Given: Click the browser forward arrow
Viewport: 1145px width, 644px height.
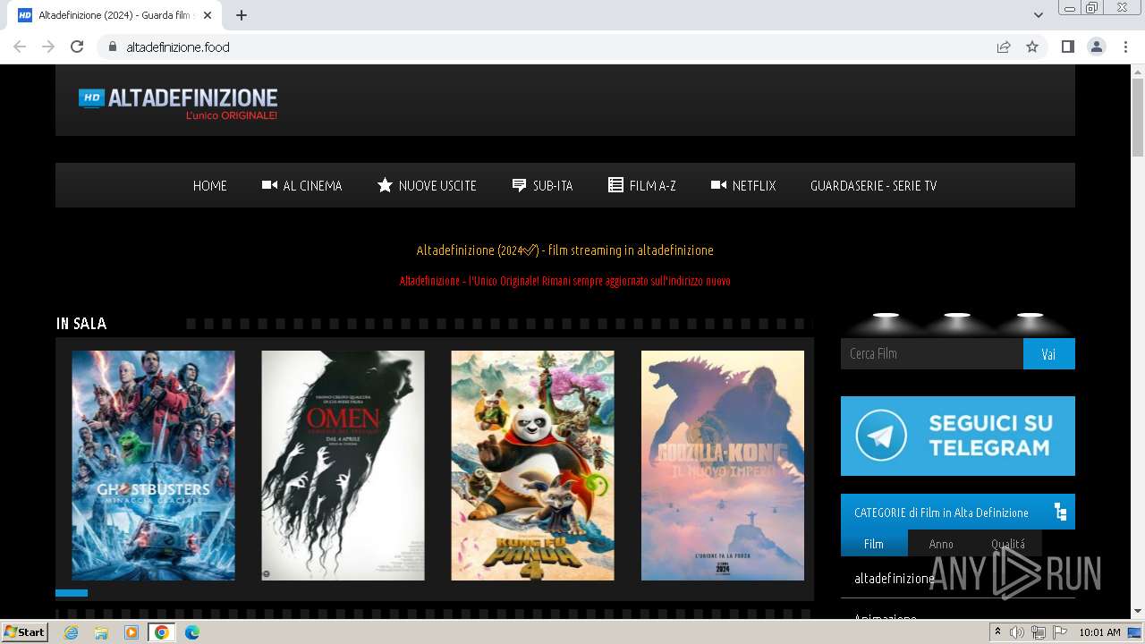Looking at the screenshot, I should point(48,47).
